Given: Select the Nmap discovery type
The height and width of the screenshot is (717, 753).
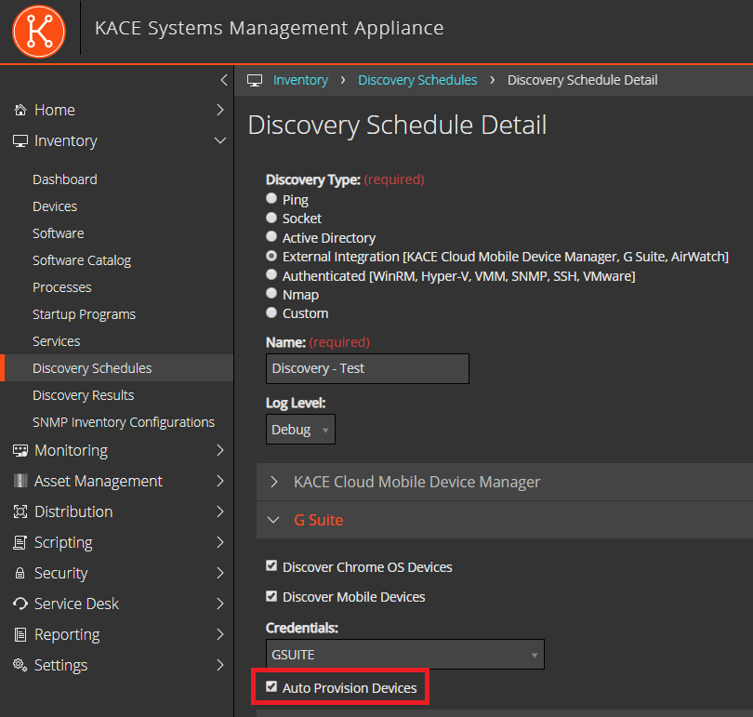Looking at the screenshot, I should [271, 294].
